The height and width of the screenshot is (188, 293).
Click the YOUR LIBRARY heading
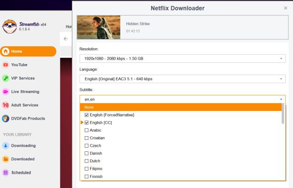point(17,134)
